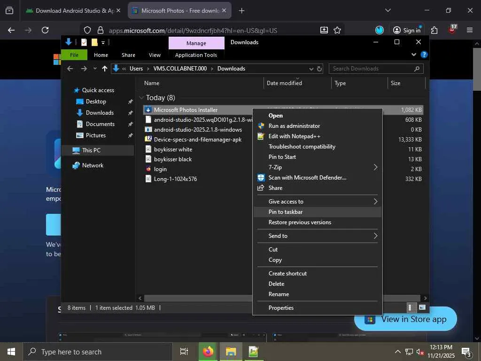Click the padlock site info icon
This screenshot has width=481, height=361.
[x=101, y=30]
